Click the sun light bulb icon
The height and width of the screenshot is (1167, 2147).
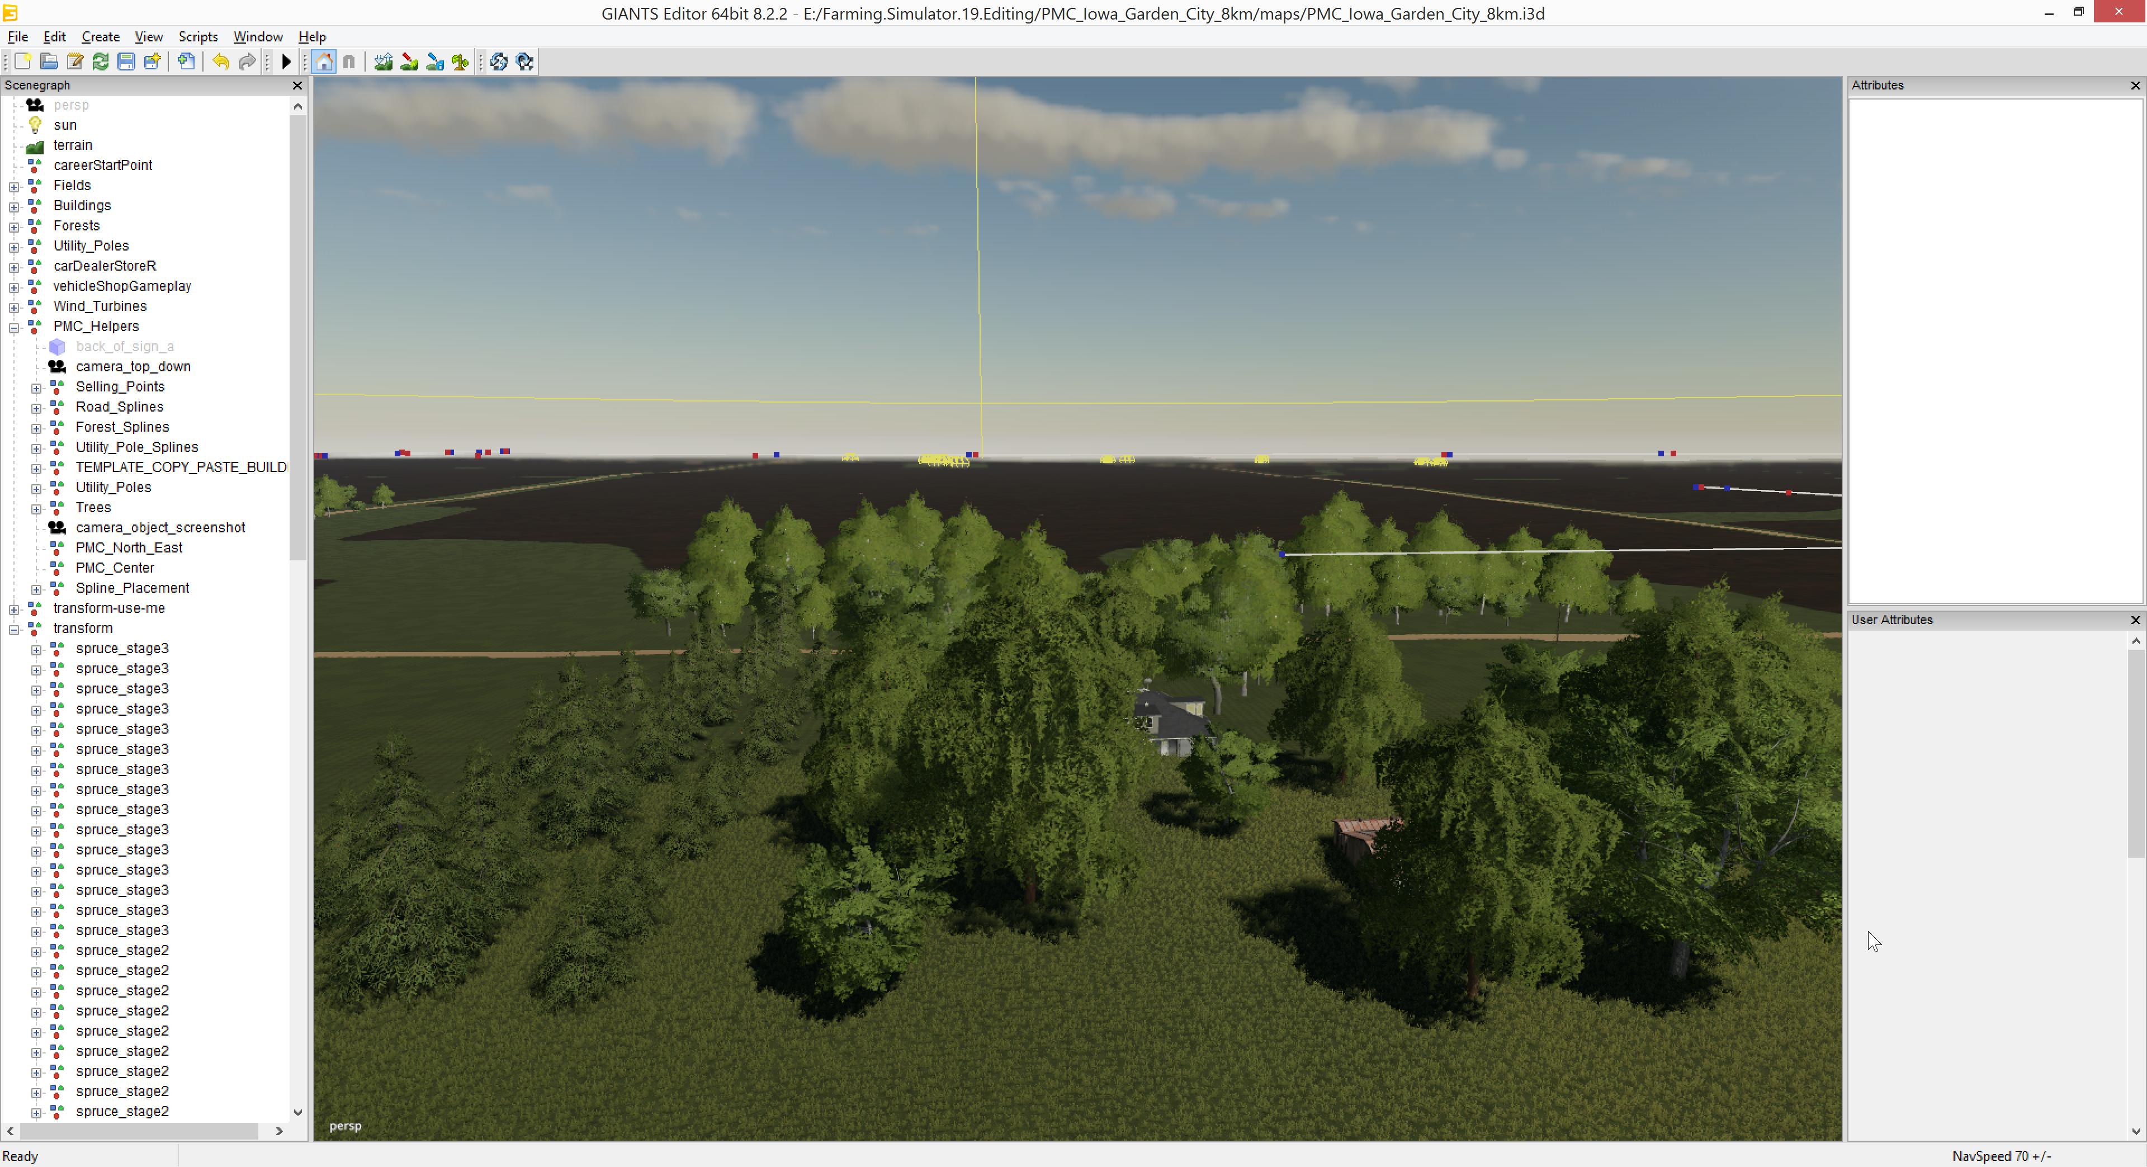point(35,125)
